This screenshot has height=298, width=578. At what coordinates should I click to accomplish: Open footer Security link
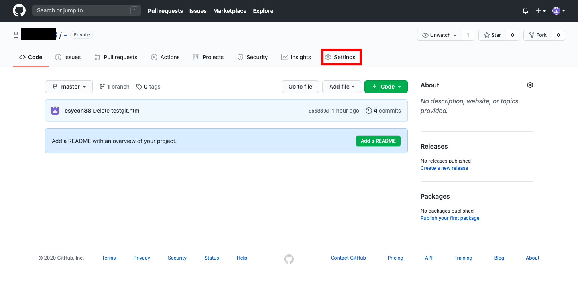click(x=177, y=258)
